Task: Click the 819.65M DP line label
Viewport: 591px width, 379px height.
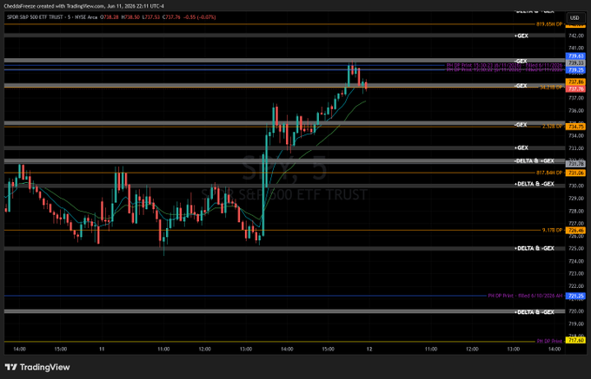Action: pos(549,24)
